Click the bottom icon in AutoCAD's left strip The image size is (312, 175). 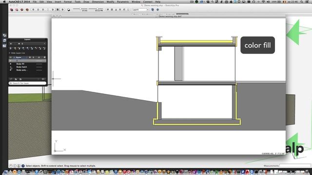tap(4, 46)
